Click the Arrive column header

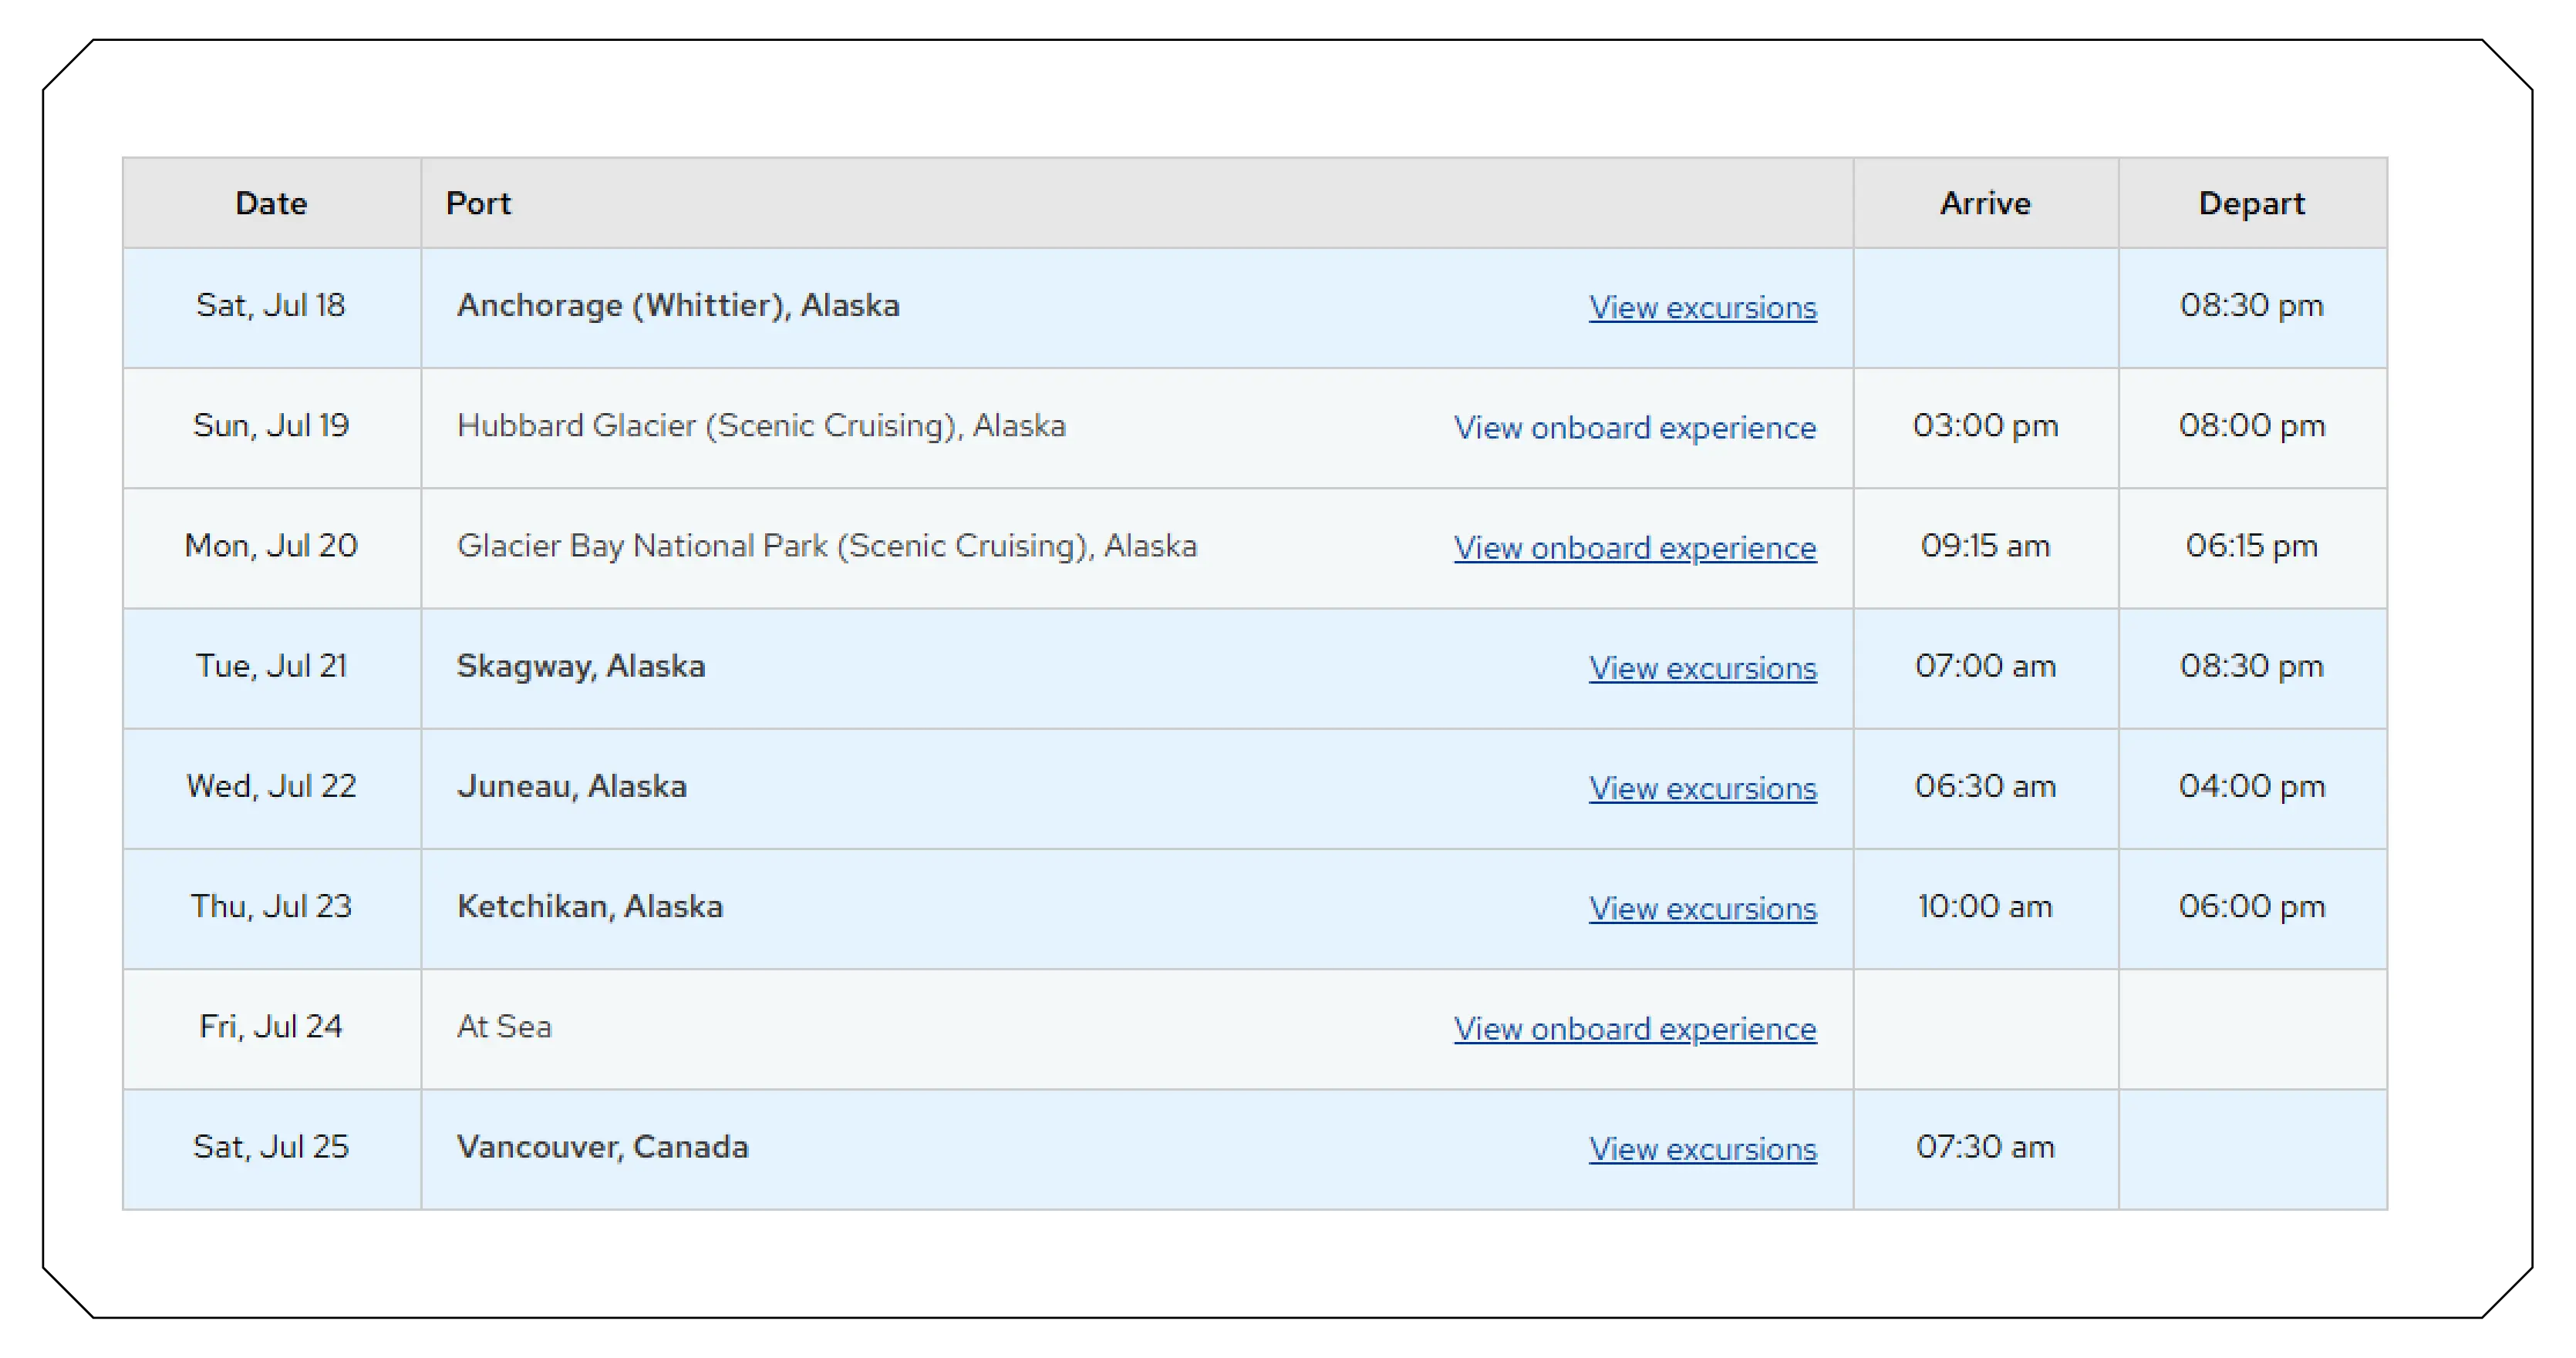1985,203
